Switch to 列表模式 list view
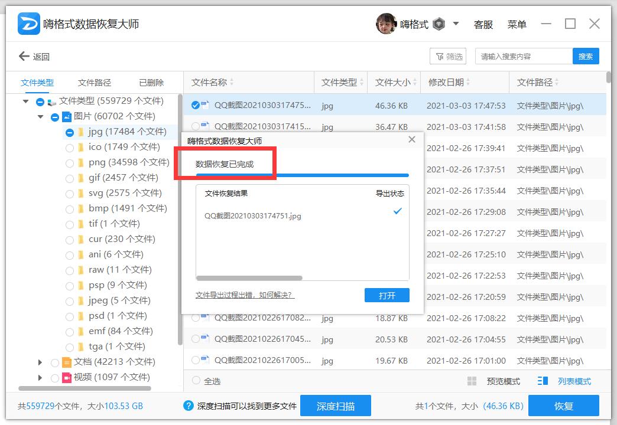This screenshot has height=425, width=617. (564, 381)
